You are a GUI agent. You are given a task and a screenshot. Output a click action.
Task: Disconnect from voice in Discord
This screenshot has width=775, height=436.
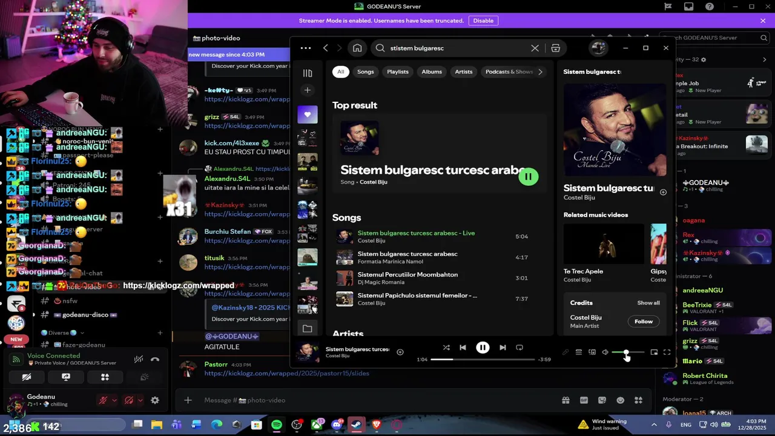pos(155,359)
